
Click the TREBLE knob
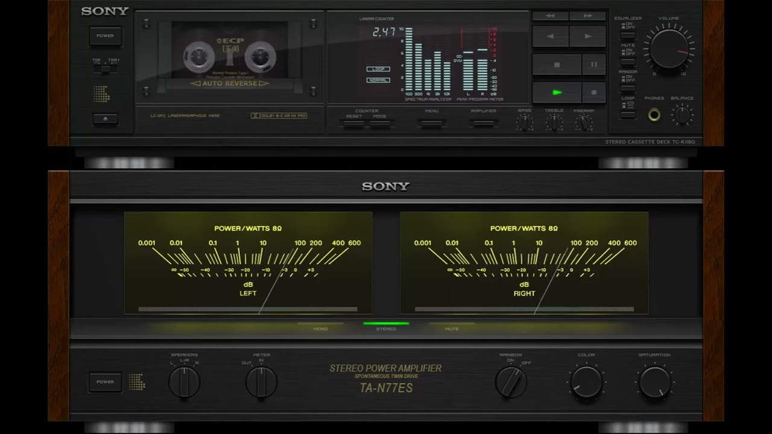pos(554,122)
